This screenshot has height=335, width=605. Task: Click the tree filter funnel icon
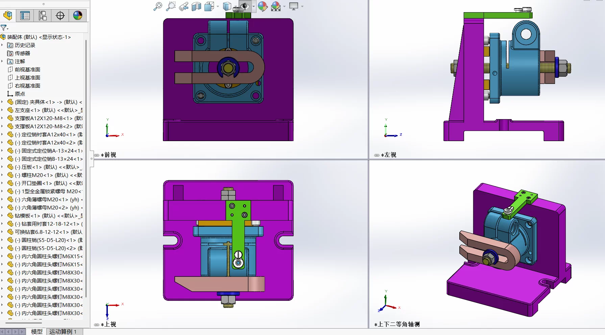(x=4, y=28)
